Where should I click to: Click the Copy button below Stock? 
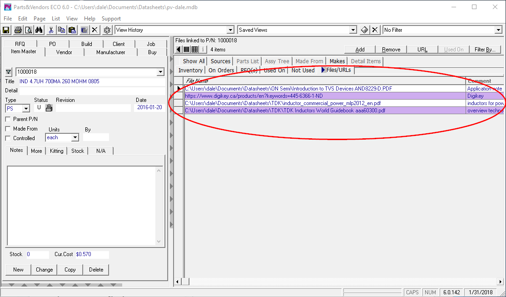click(70, 270)
